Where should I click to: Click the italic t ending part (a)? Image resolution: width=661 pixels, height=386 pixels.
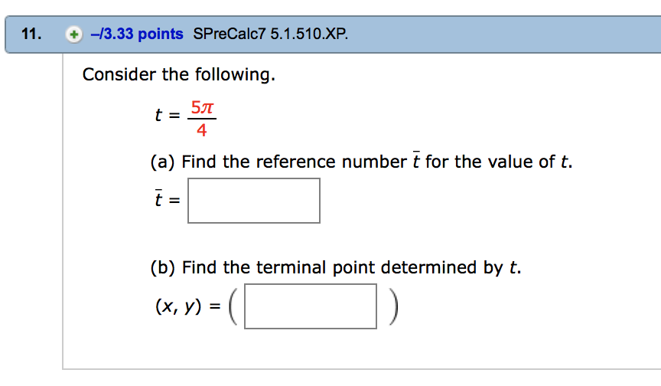(x=565, y=162)
